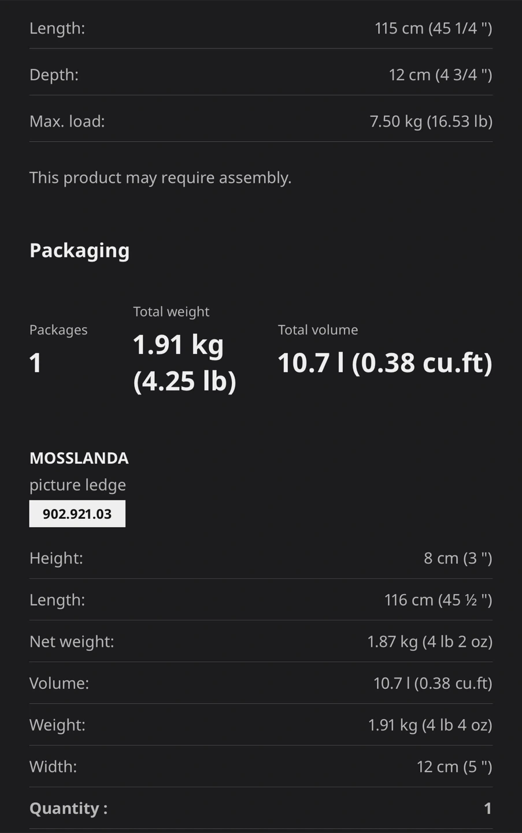The height and width of the screenshot is (833, 522).
Task: Click the 'picture ledge' description text
Action: point(77,485)
